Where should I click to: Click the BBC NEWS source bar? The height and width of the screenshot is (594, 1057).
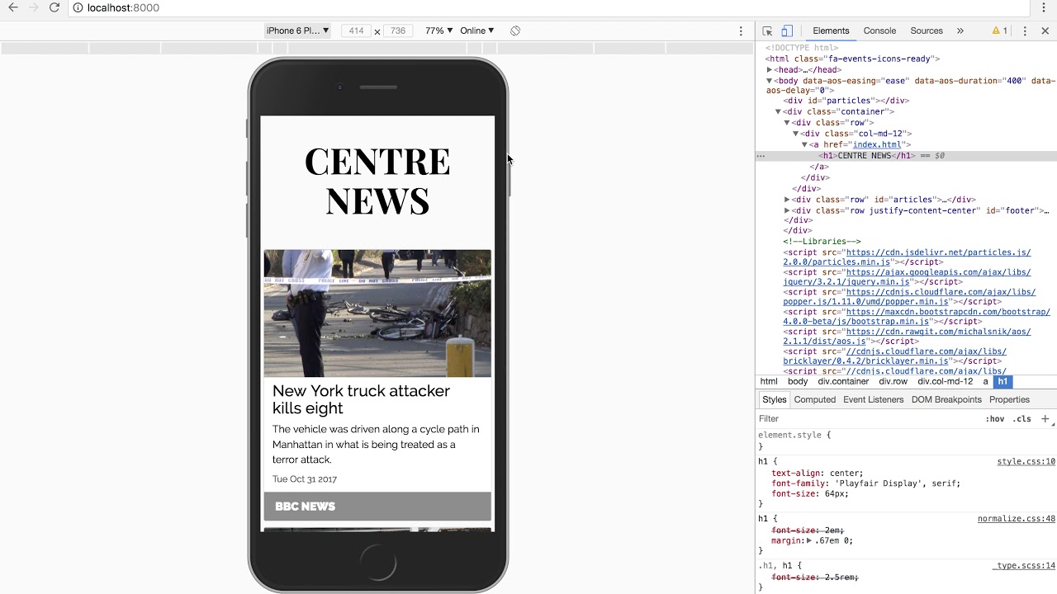(377, 507)
